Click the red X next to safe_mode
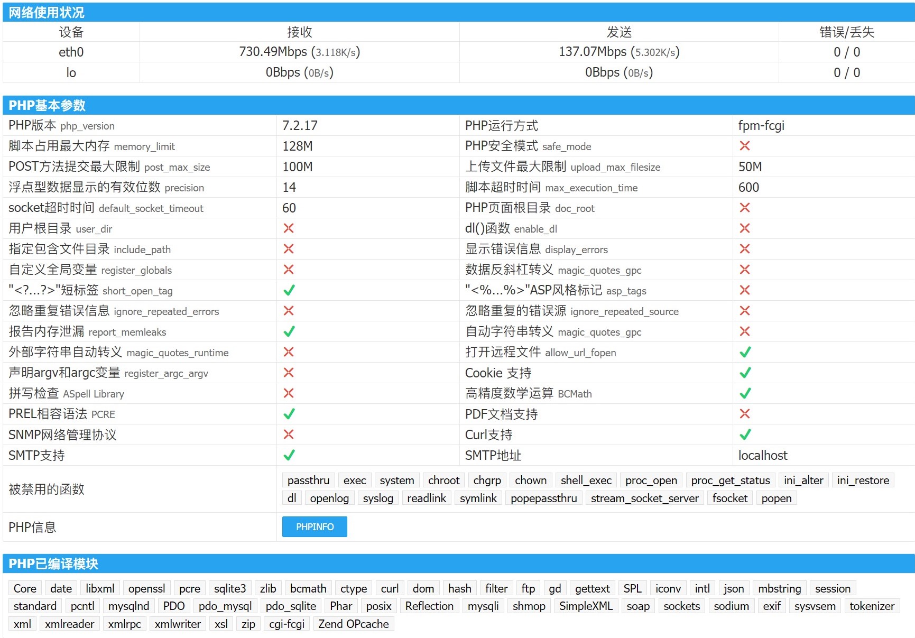 pyautogui.click(x=744, y=146)
